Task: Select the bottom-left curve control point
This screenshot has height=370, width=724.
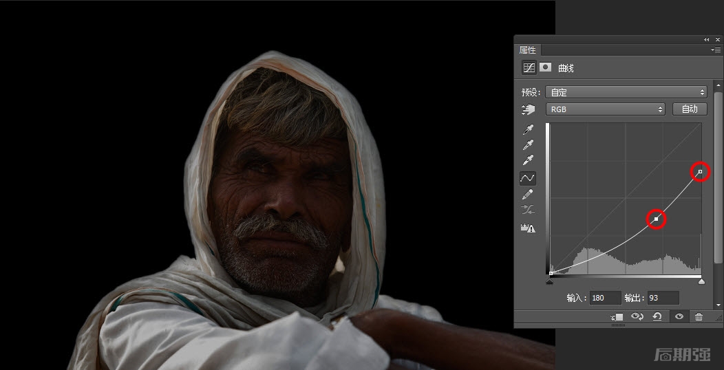Action: point(551,274)
